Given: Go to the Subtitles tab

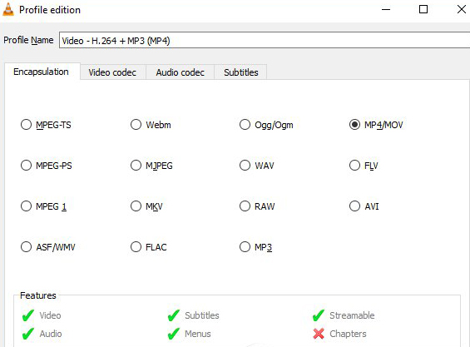Looking at the screenshot, I should (x=241, y=72).
